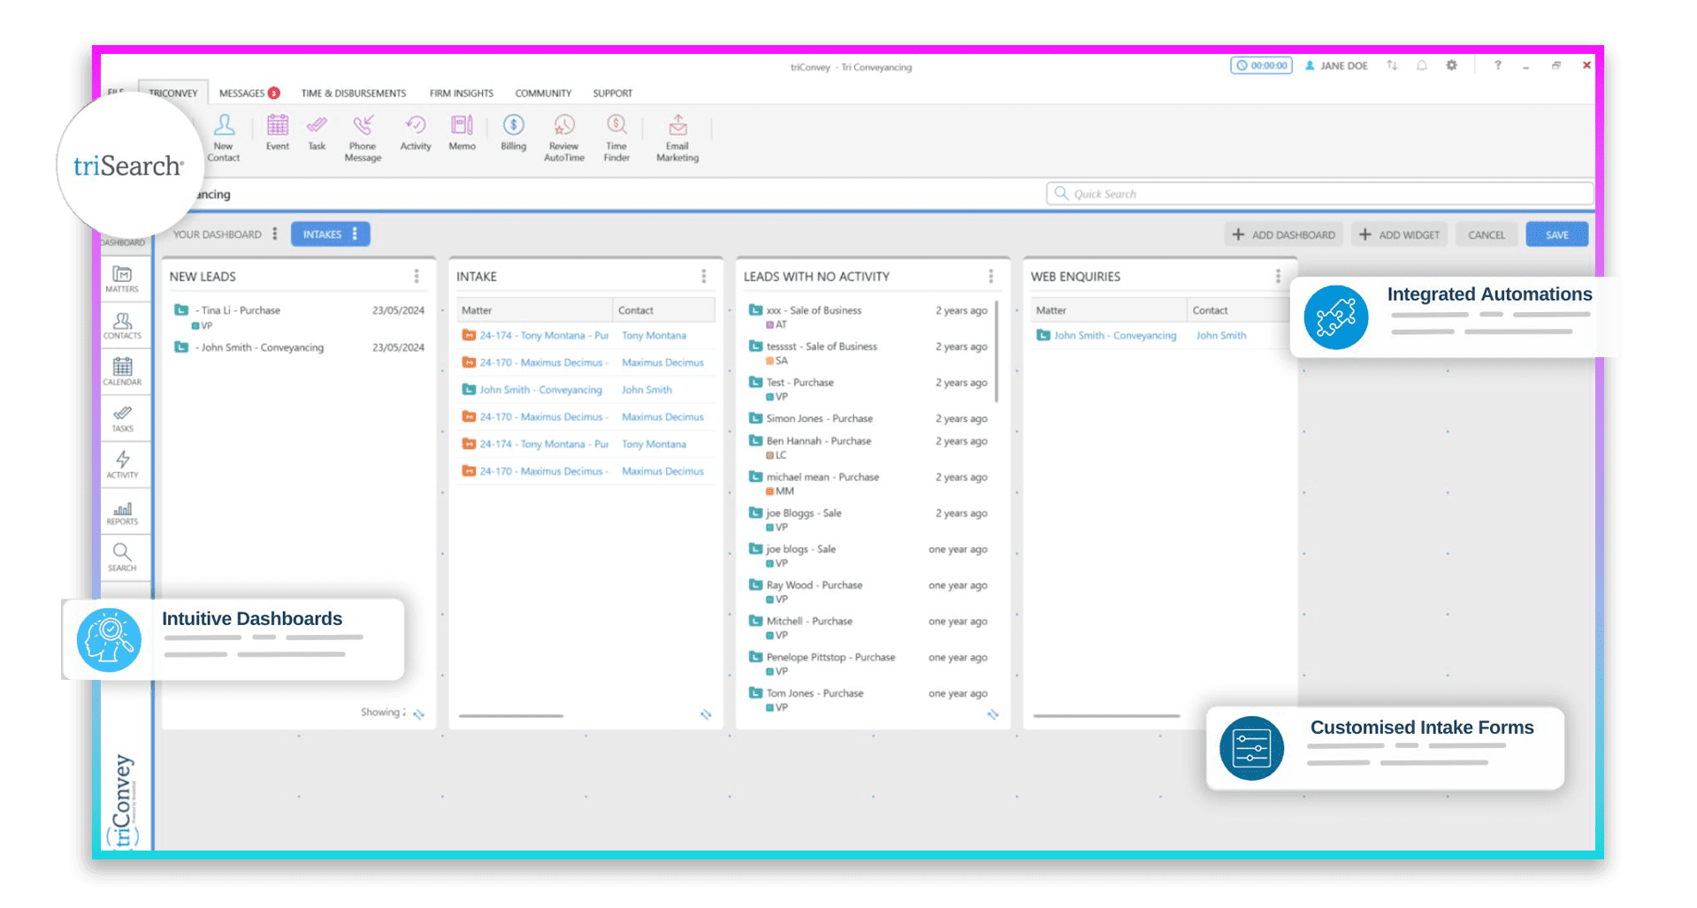Viewport: 1697px width, 908px height.
Task: Switch to the Firm Insights tab
Action: (x=462, y=93)
